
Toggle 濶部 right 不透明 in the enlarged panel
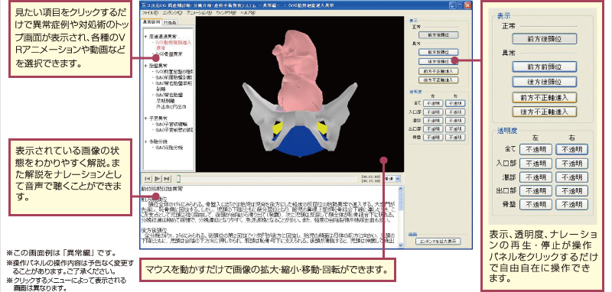tap(571, 177)
